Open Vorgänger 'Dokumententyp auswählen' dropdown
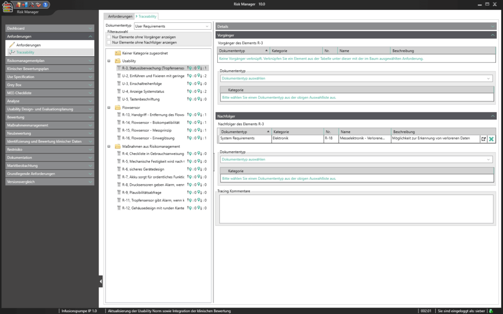 click(356, 78)
